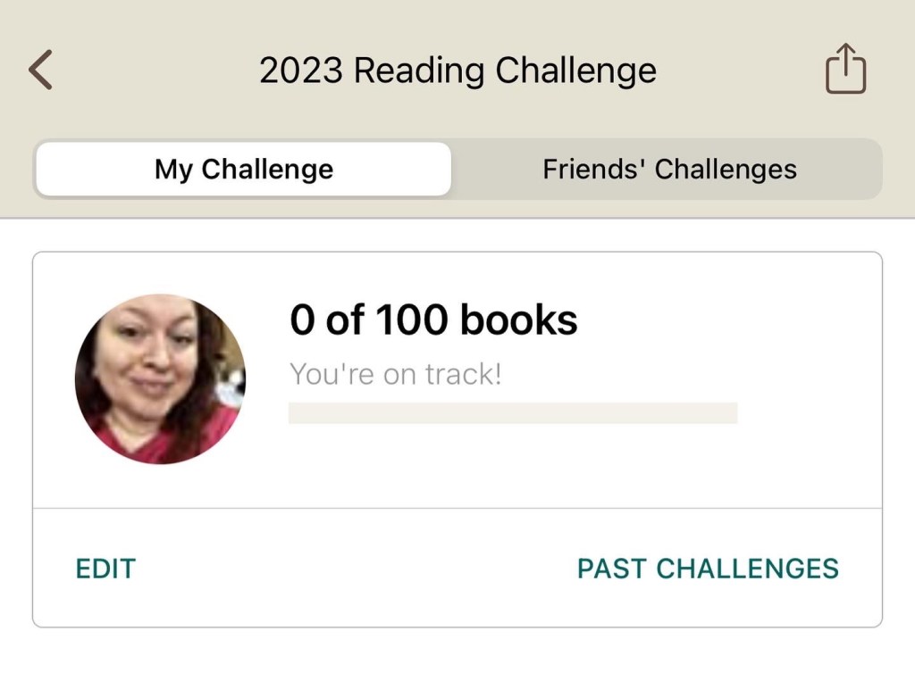
Task: Tap the back chevron arrow
Action: (41, 70)
